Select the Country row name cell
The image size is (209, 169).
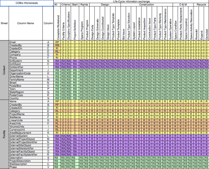[25, 98]
